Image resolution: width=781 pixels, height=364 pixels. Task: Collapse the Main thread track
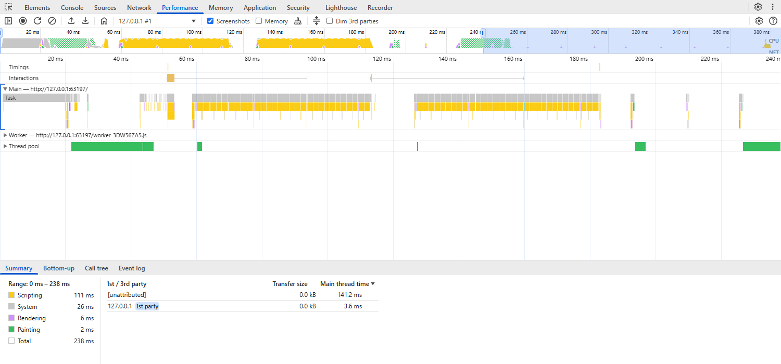pos(5,89)
